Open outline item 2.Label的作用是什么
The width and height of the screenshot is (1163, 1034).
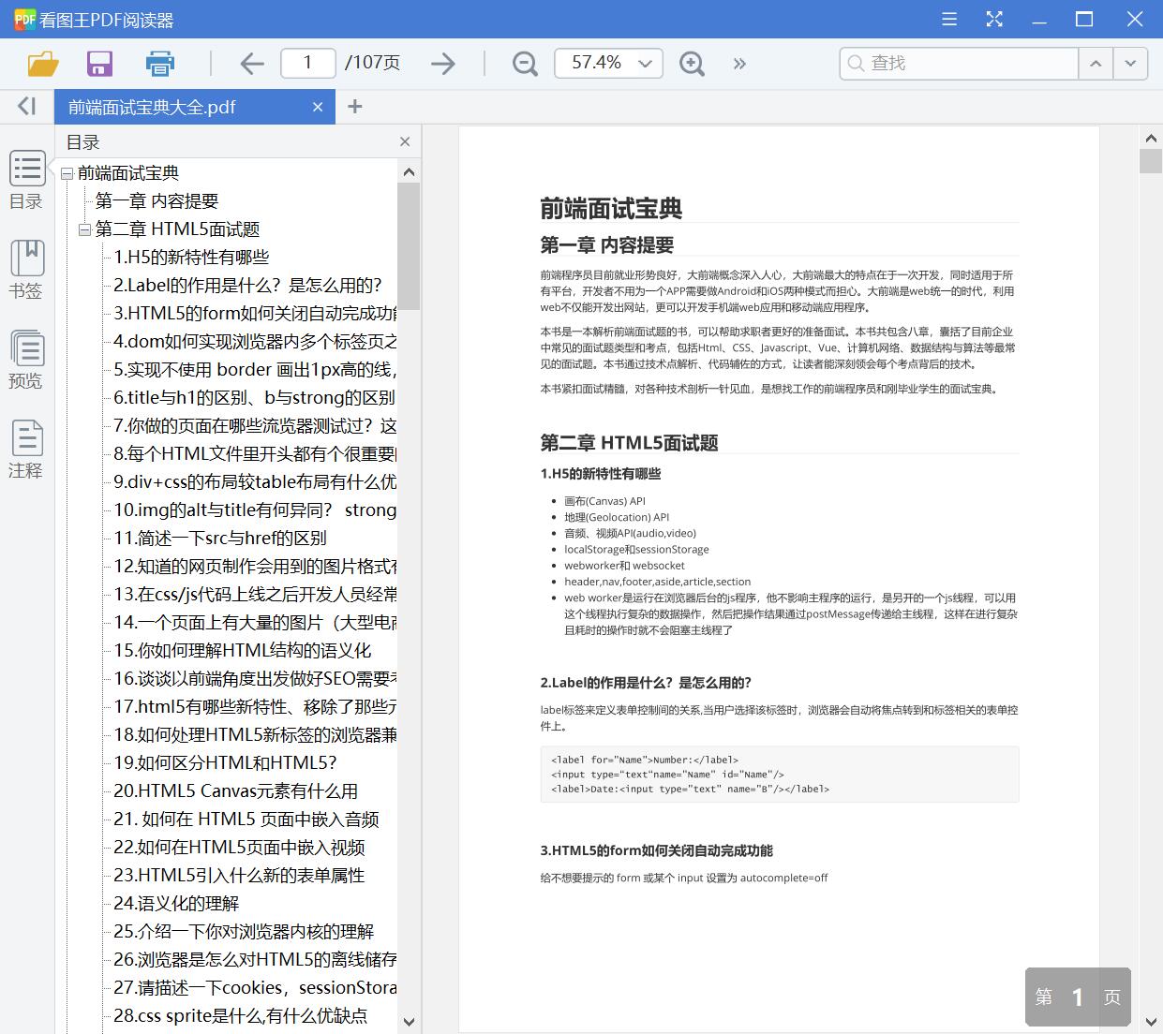pyautogui.click(x=247, y=286)
